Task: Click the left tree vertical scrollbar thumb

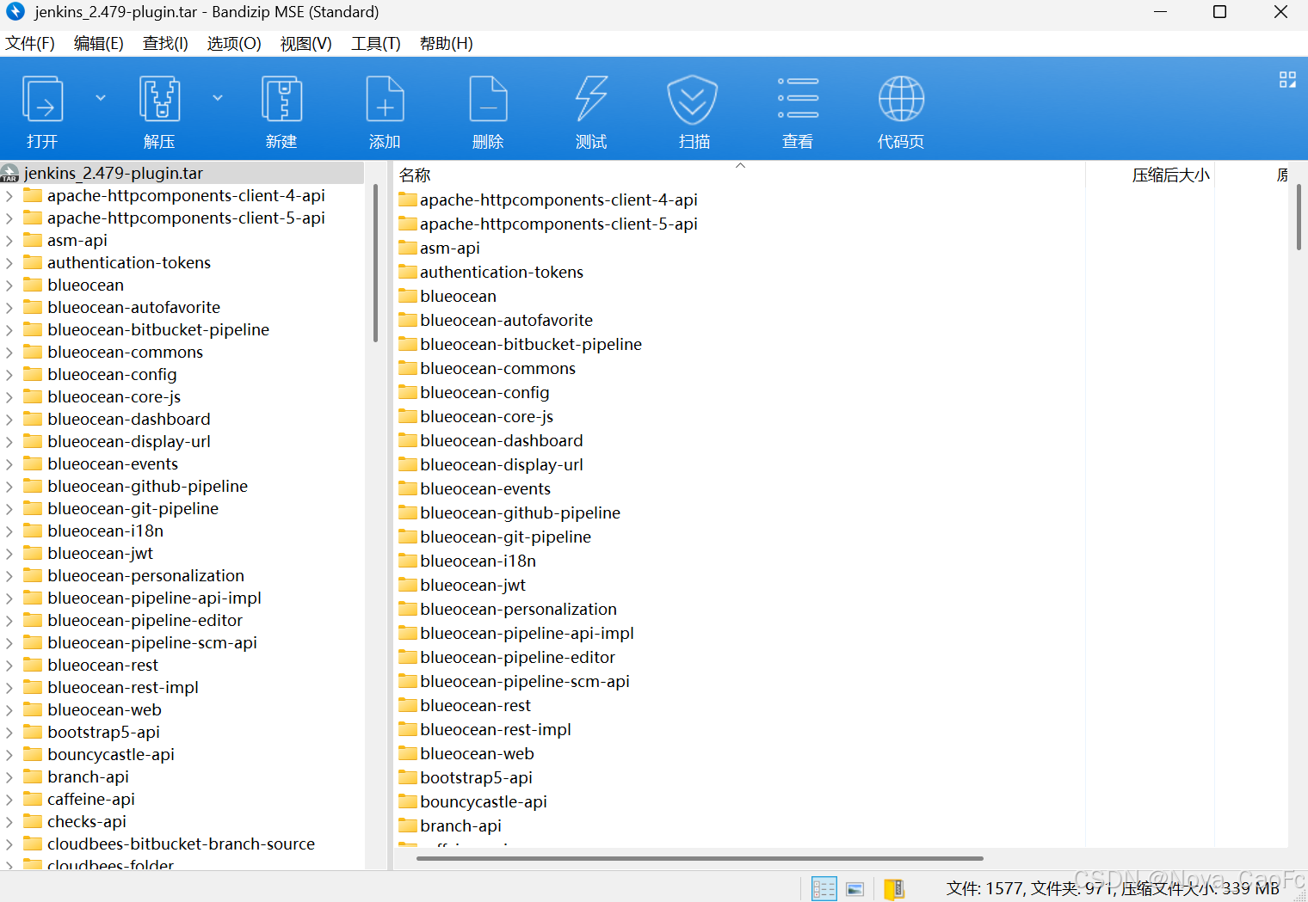Action: 375,263
